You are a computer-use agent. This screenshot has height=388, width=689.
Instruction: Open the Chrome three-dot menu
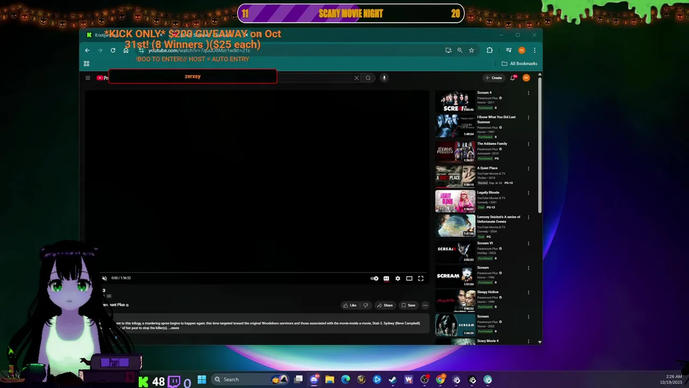pos(535,50)
